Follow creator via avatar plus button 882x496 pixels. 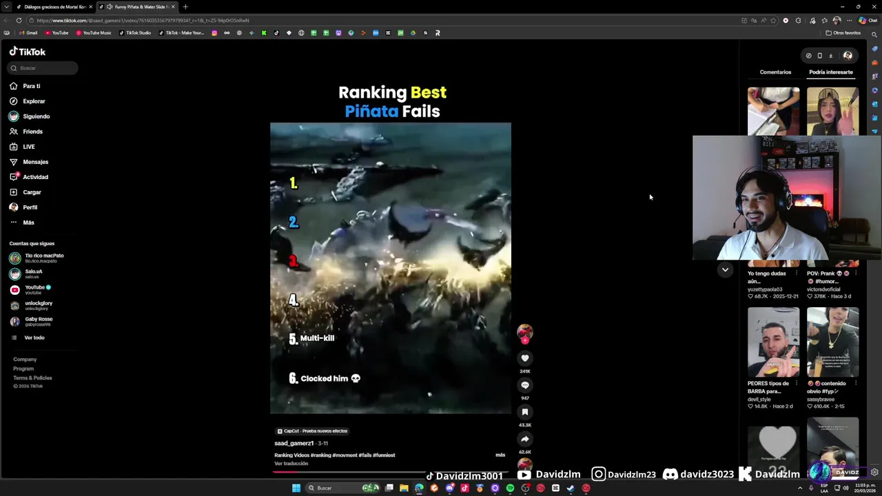(525, 340)
